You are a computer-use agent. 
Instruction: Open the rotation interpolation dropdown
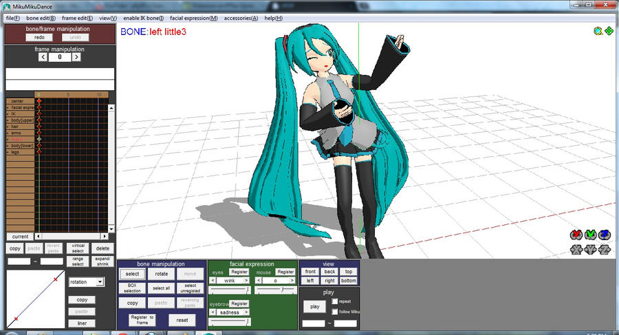[x=100, y=281]
